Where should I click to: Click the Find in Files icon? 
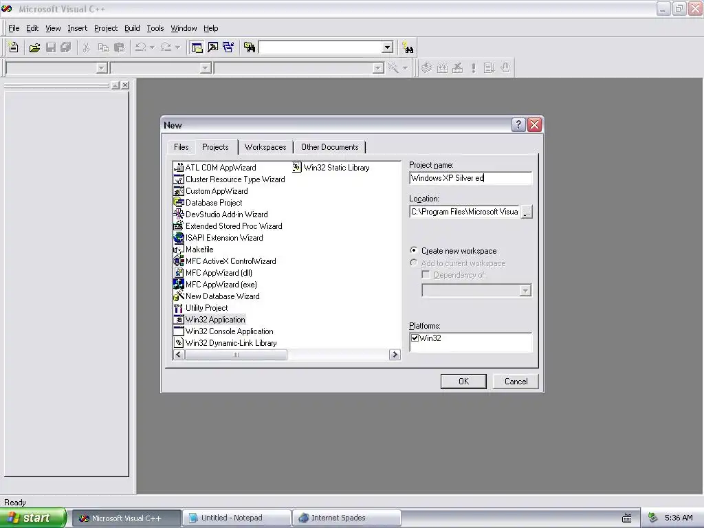pyautogui.click(x=249, y=47)
